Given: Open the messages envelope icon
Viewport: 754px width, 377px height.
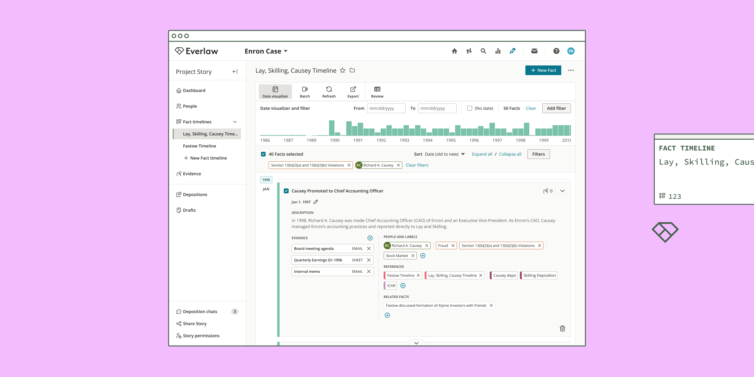Looking at the screenshot, I should 534,51.
